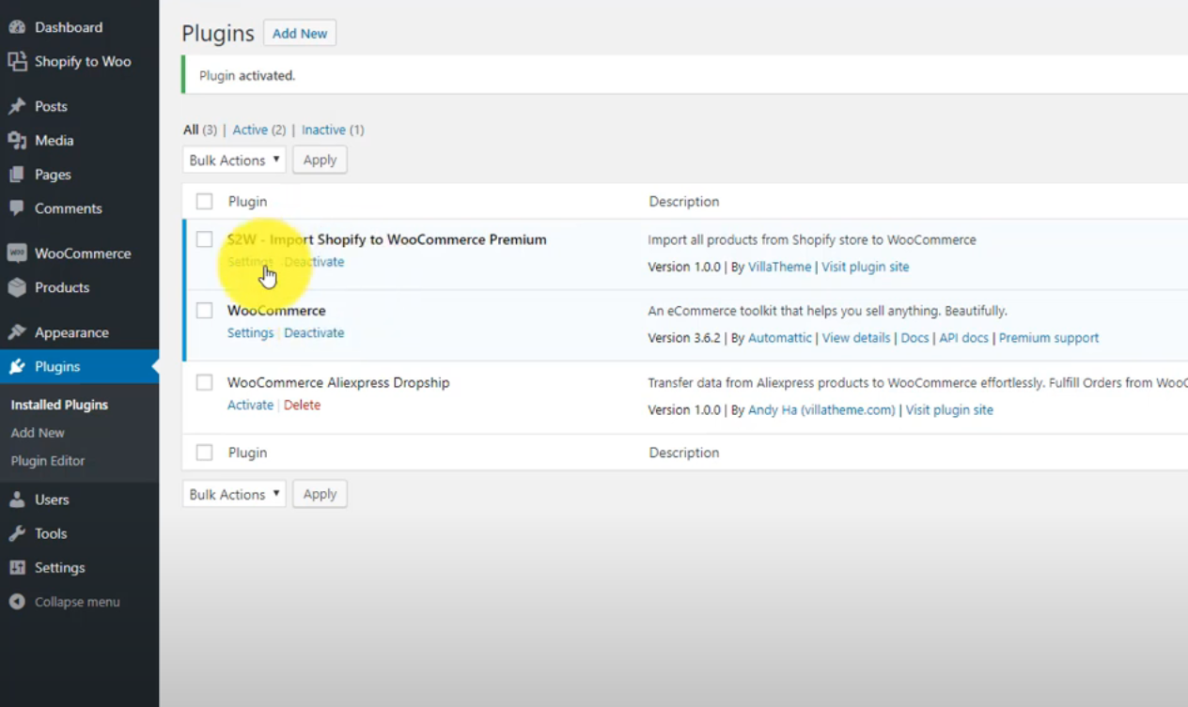Click View details for WooCommerce
This screenshot has width=1188, height=707.
[856, 338]
